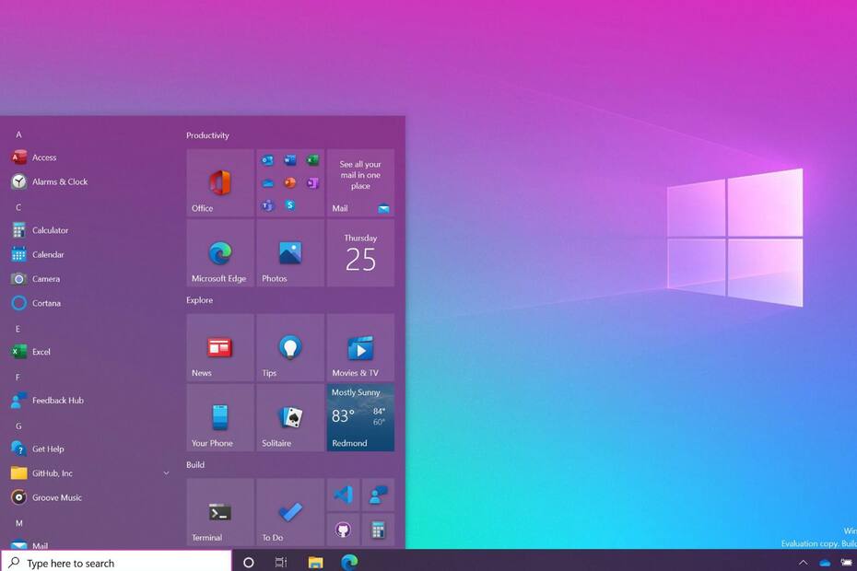Click the Type here to search box
Viewport: 857px width, 571px height.
(x=116, y=562)
